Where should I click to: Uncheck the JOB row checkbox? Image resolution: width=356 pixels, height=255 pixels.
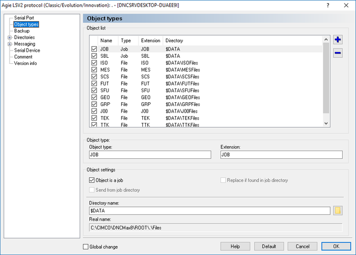(94, 49)
